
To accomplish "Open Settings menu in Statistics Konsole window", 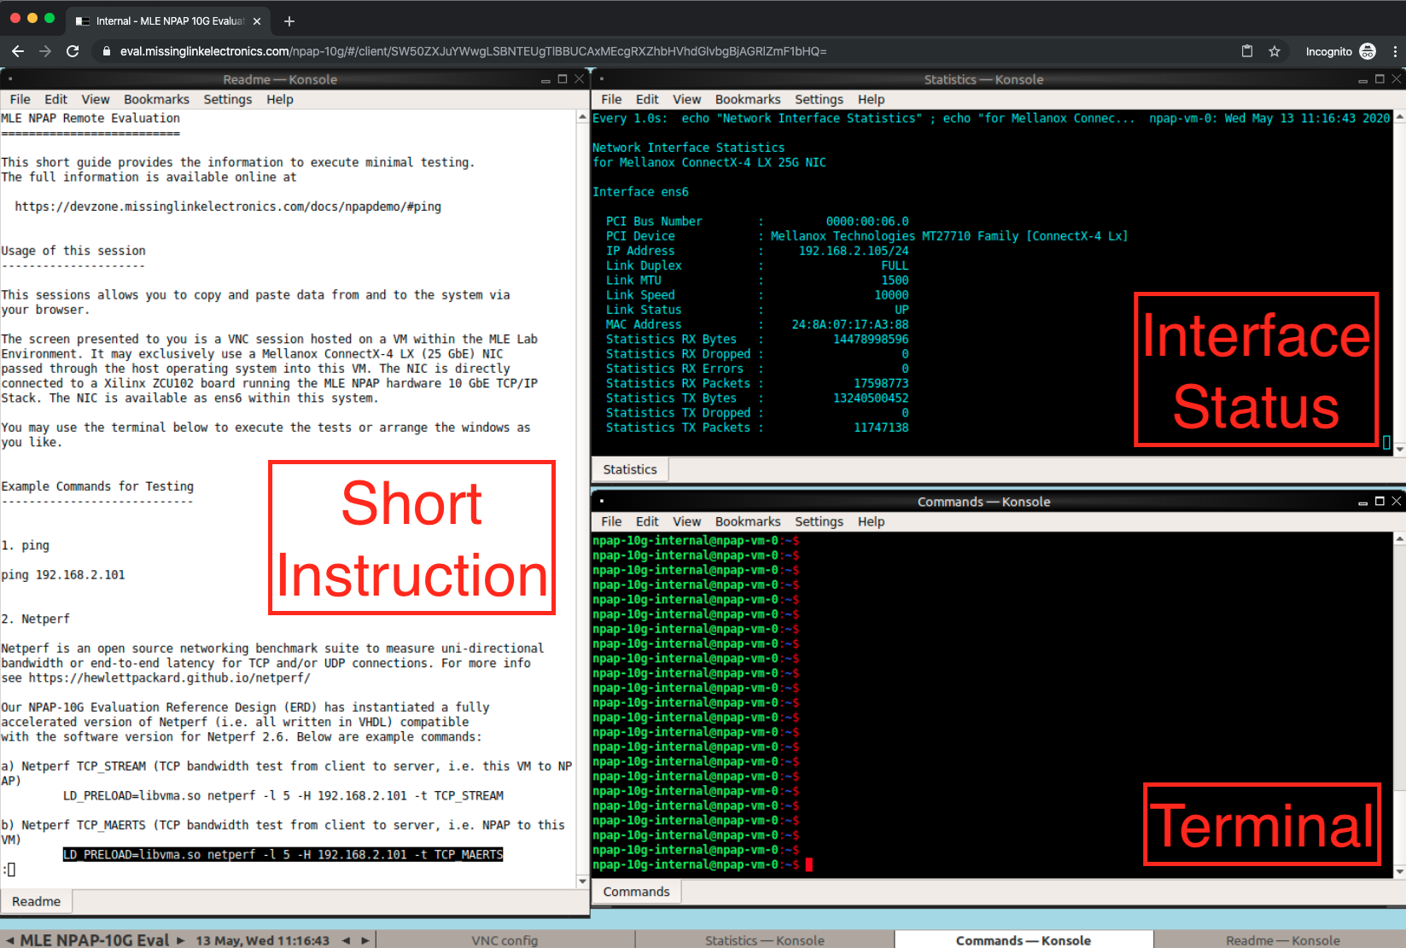I will click(819, 100).
